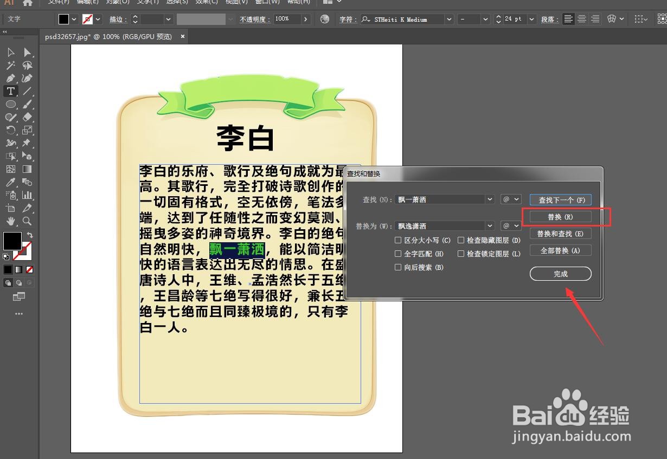Select the Type tool in the toolbar
Screen dimensions: 667x459
[x=10, y=91]
